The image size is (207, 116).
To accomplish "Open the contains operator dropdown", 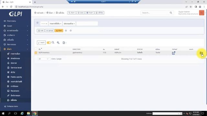I will pyautogui.click(x=69, y=24).
